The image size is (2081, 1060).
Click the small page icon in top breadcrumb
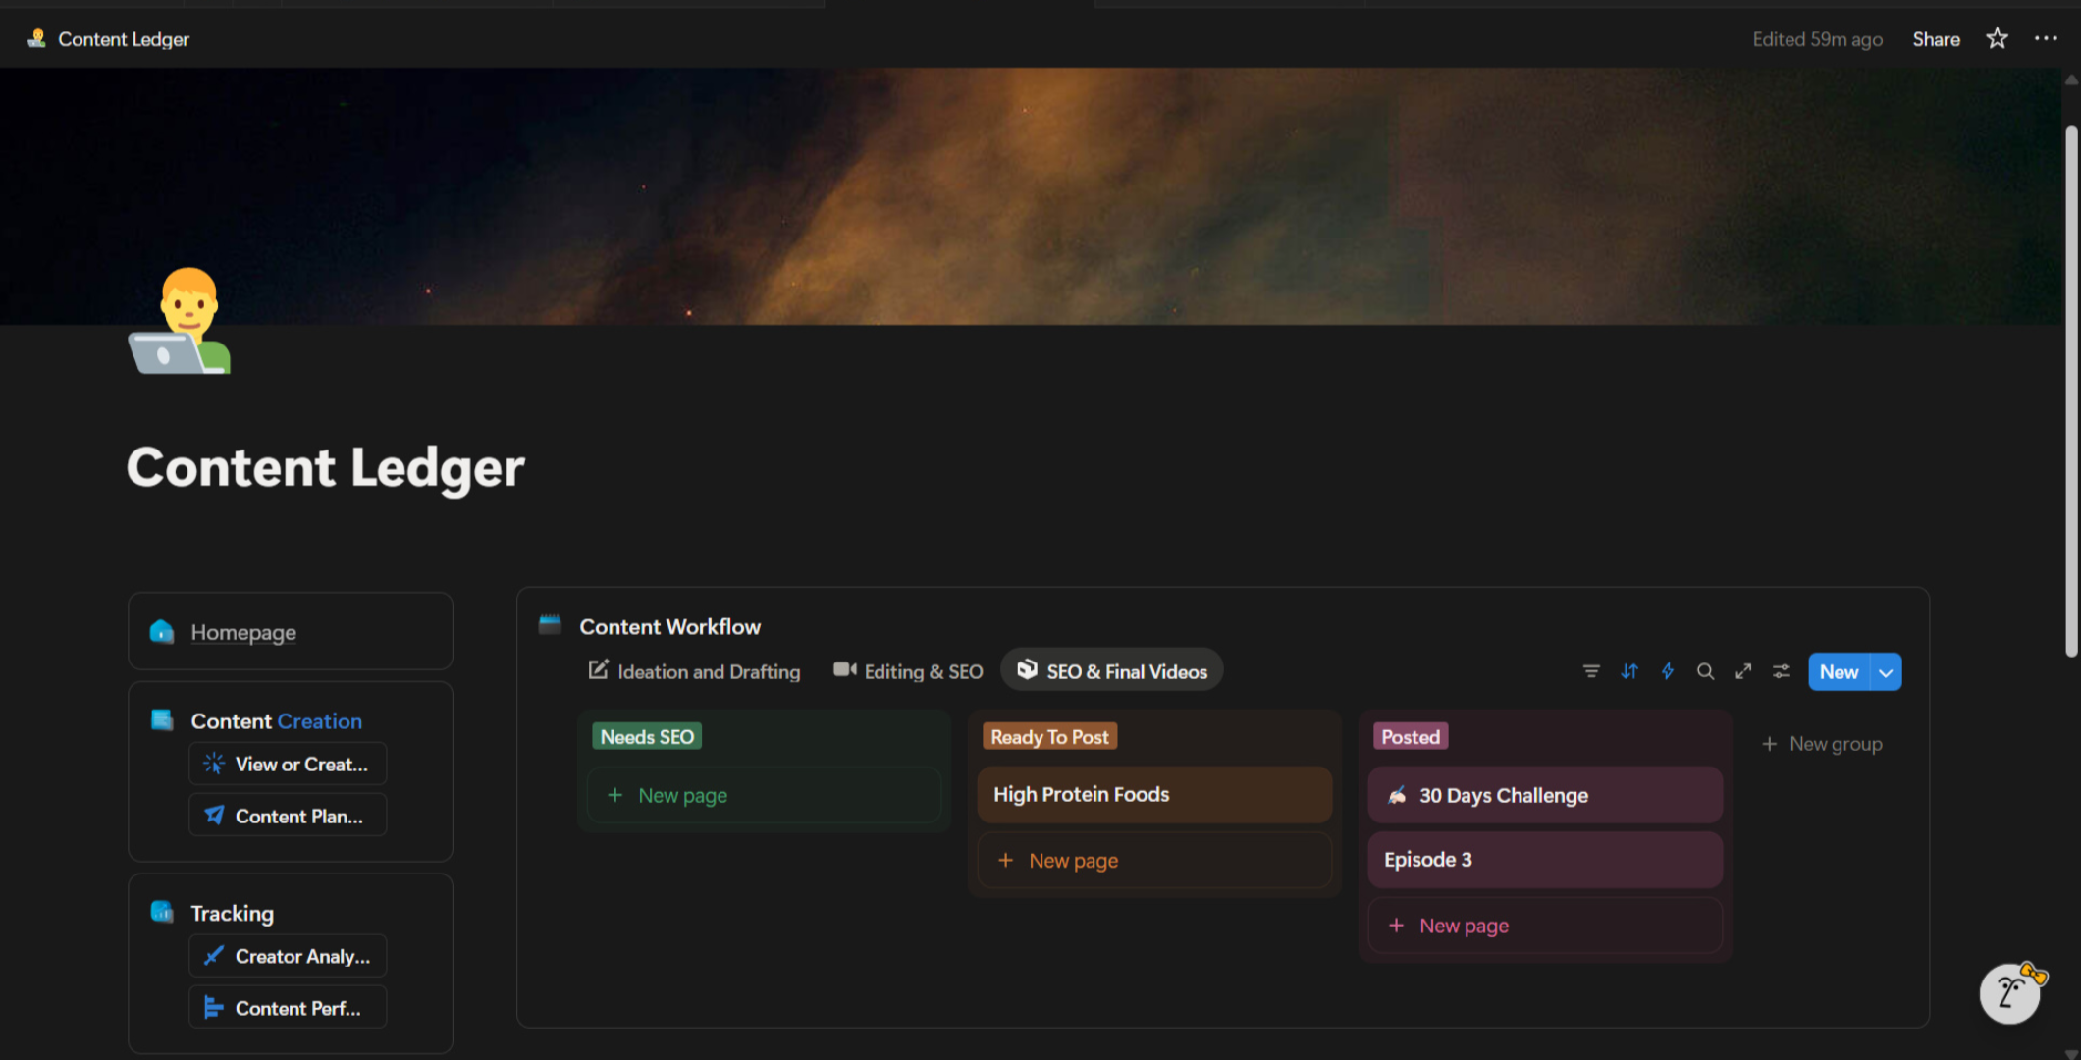36,39
